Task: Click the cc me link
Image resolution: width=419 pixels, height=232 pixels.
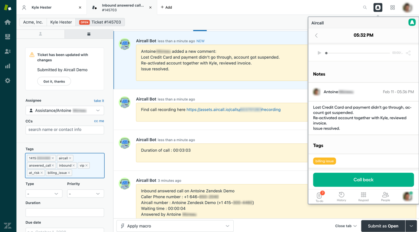Action: 99,121
